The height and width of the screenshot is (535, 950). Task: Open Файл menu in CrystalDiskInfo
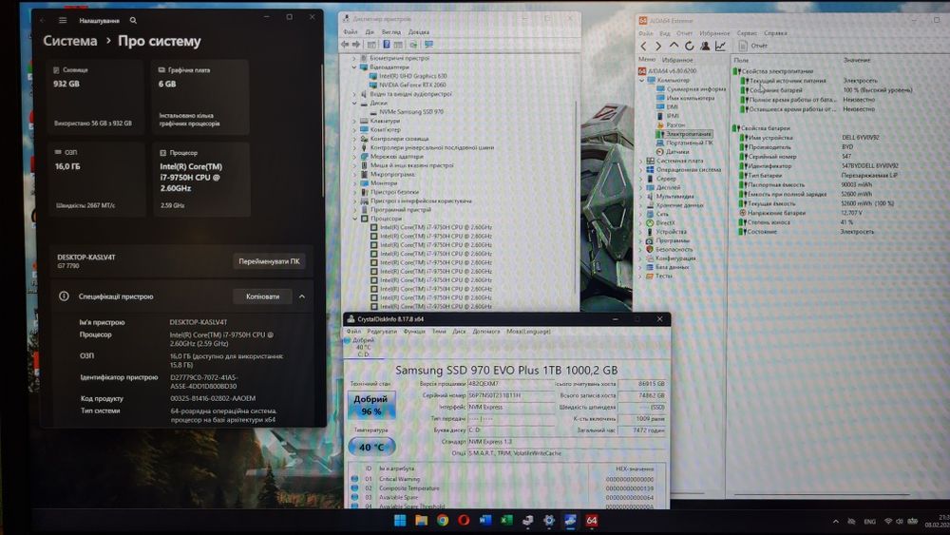coord(353,332)
